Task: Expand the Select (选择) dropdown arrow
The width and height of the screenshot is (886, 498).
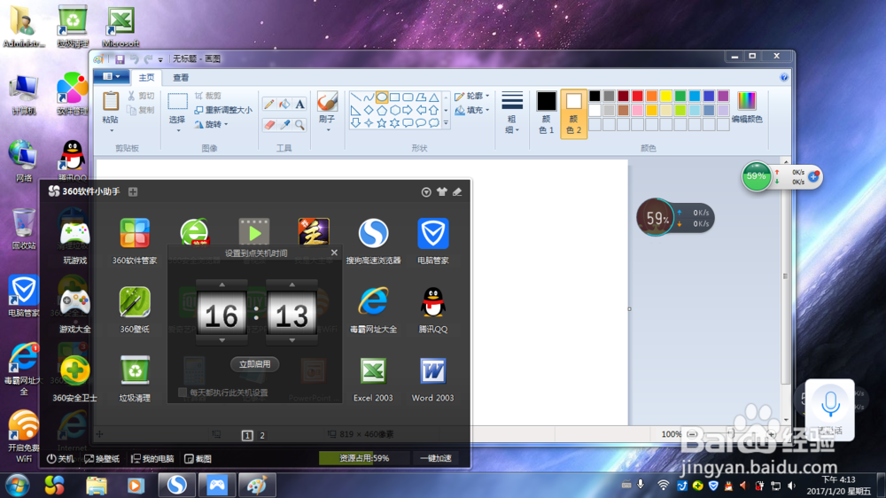Action: (178, 130)
